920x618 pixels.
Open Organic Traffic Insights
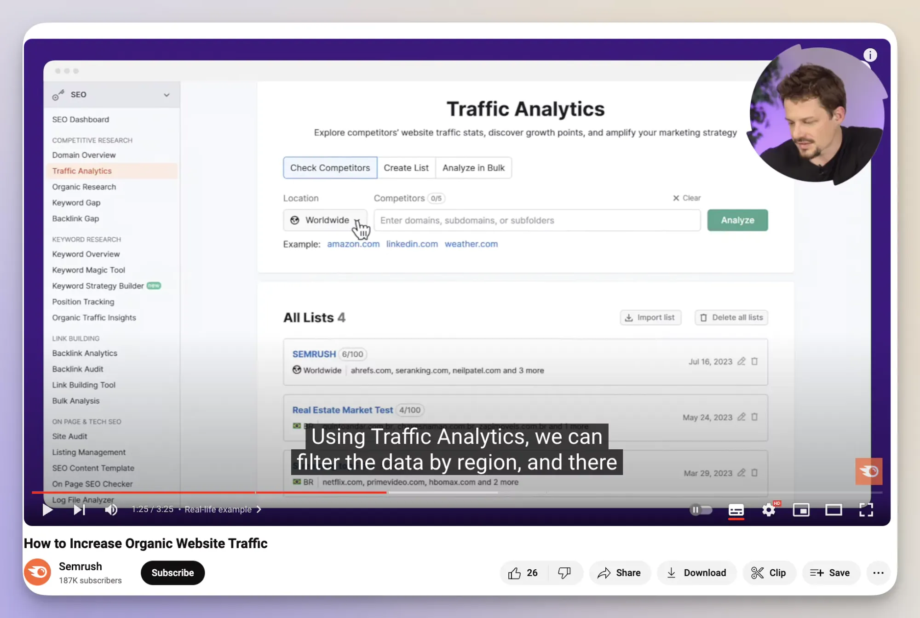pyautogui.click(x=94, y=318)
